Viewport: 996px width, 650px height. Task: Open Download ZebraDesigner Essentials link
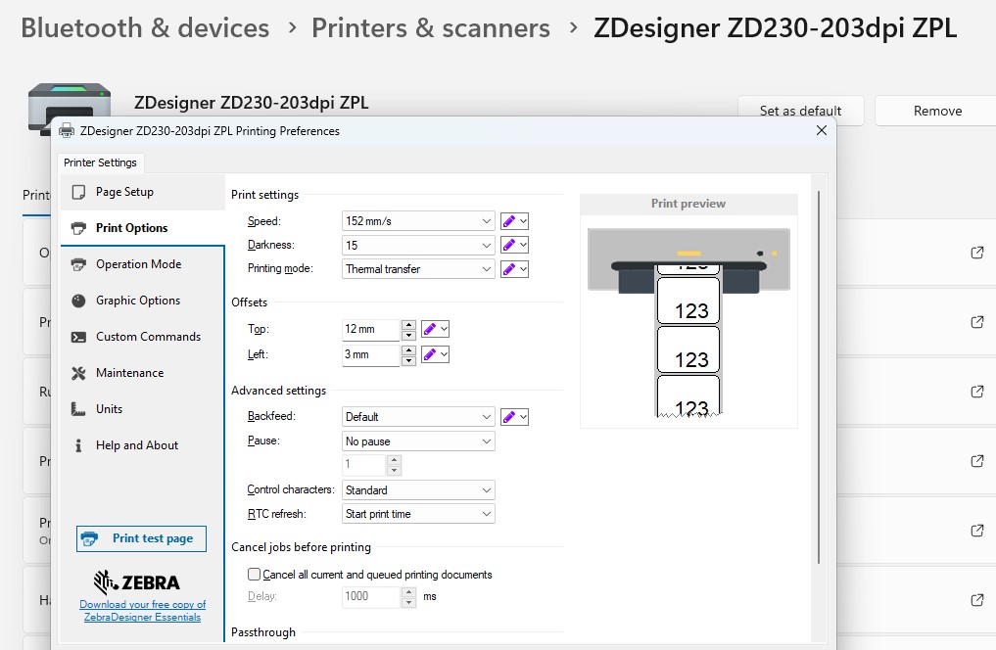tap(143, 611)
